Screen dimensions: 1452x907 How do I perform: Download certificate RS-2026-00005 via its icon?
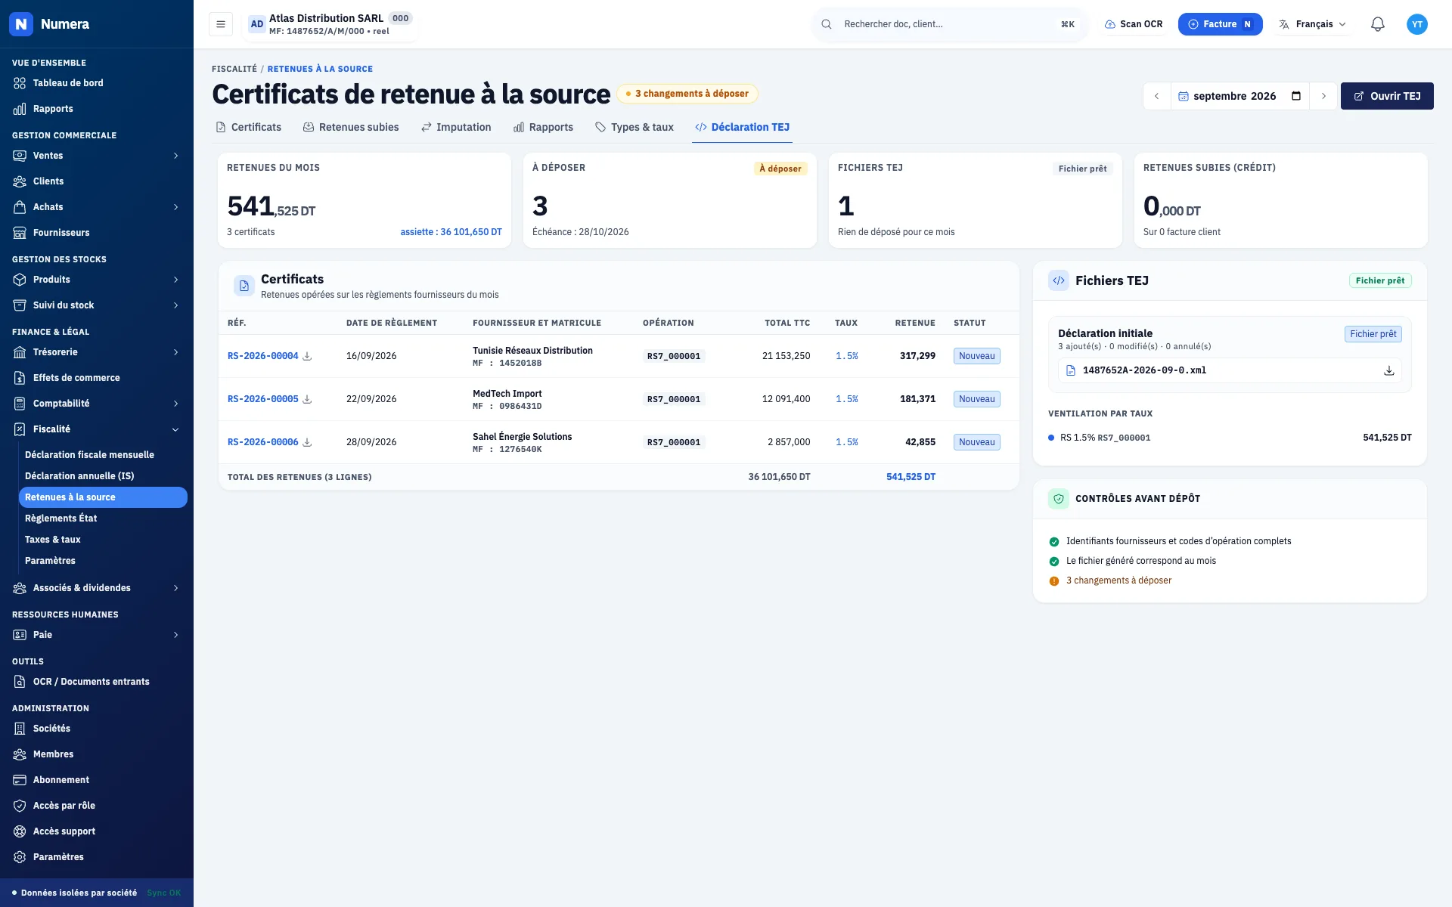click(x=307, y=399)
